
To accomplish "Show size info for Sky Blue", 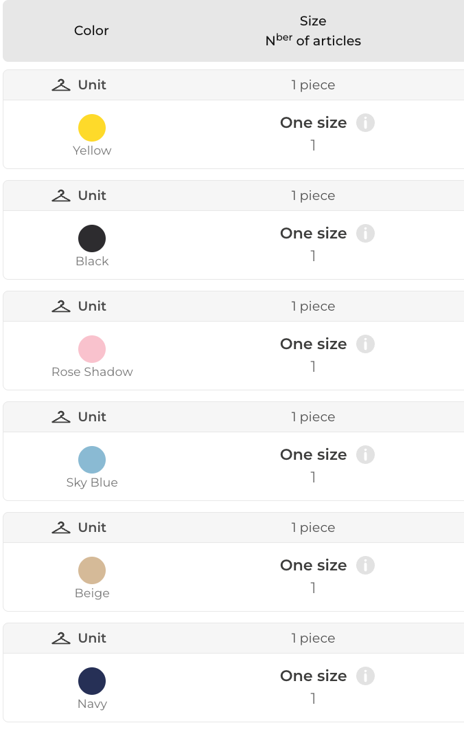I will point(365,455).
